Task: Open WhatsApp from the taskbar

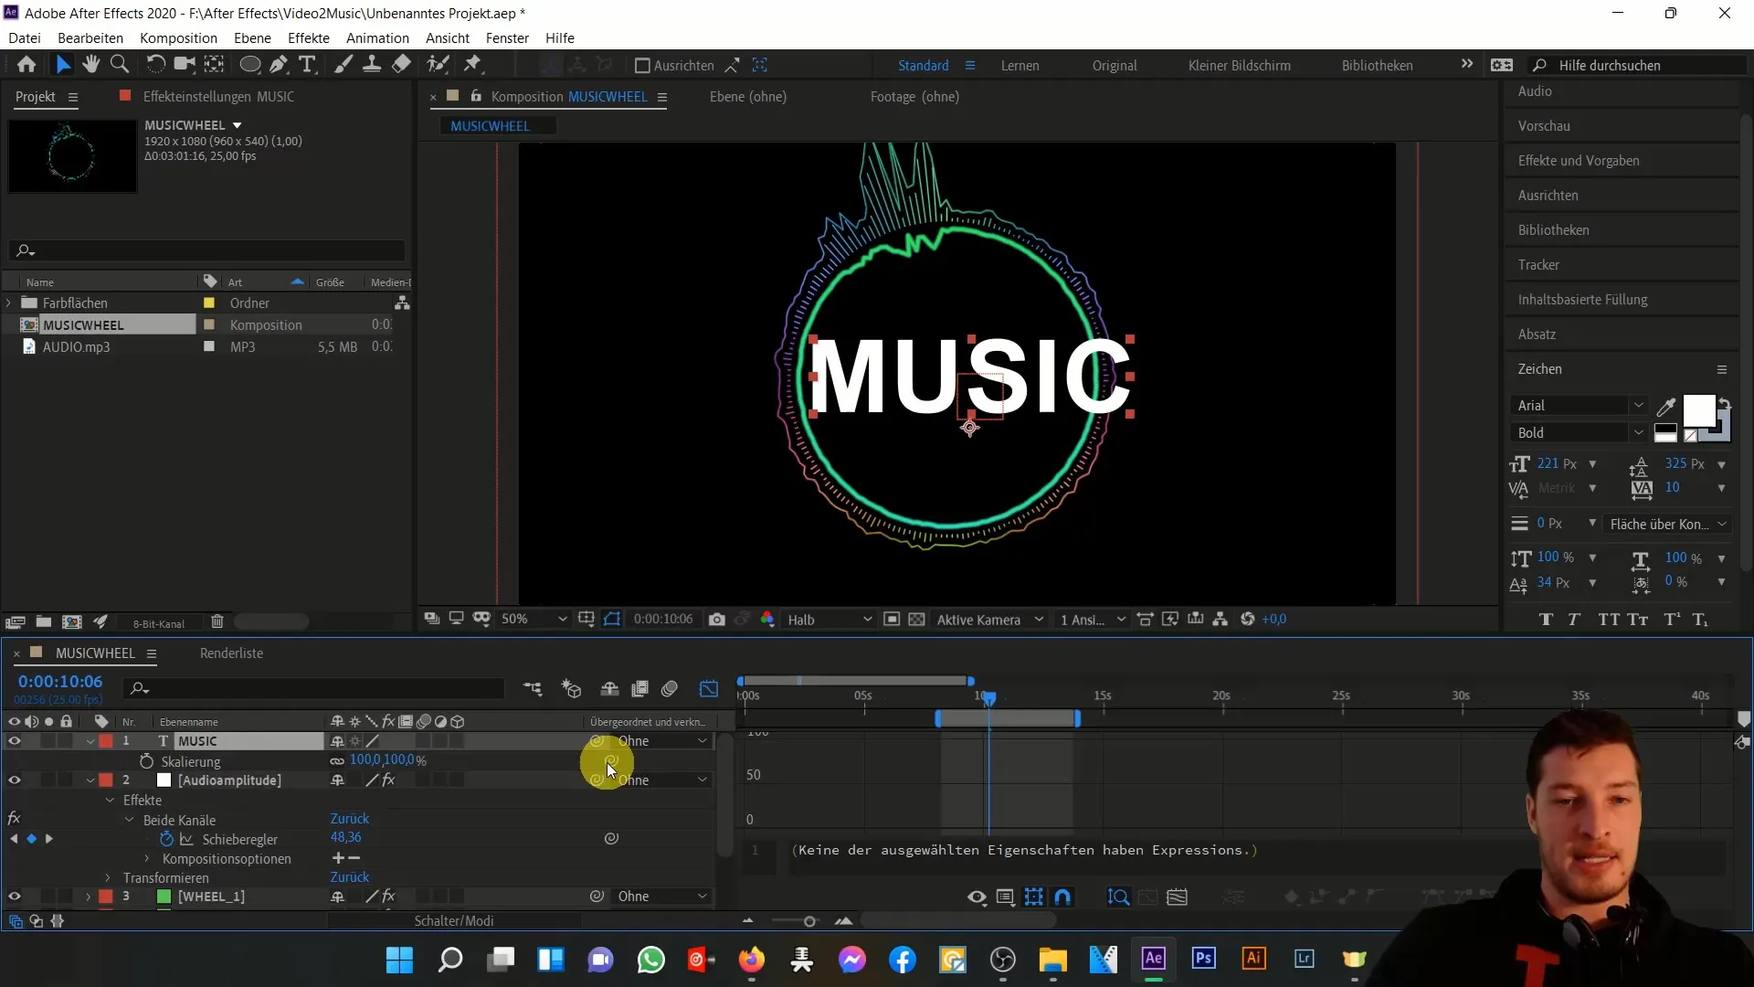Action: coord(651,960)
